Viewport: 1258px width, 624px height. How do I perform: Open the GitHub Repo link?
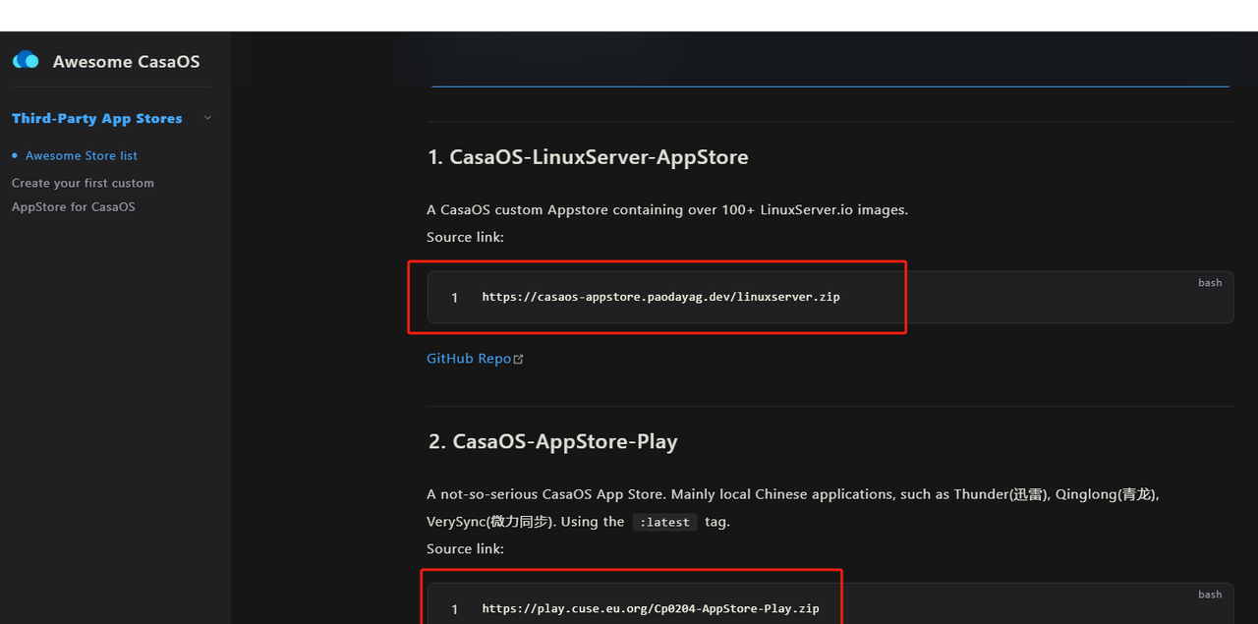point(468,359)
